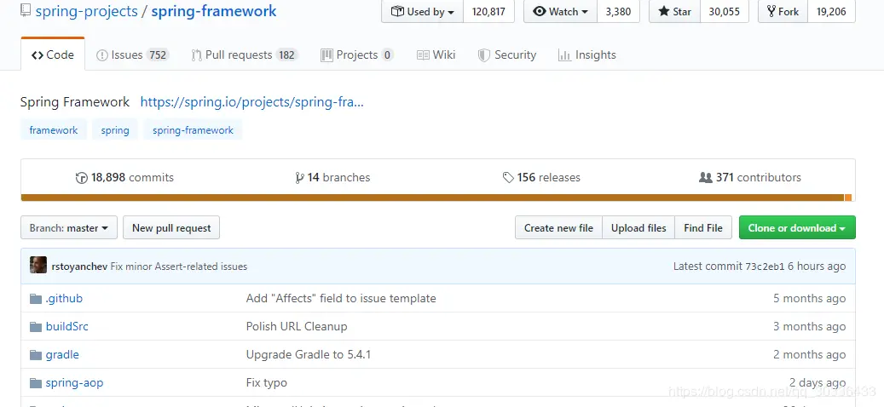Viewport: 884px width, 407px height.
Task: Open the latest commit hash 73c2eb1
Action: 765,267
